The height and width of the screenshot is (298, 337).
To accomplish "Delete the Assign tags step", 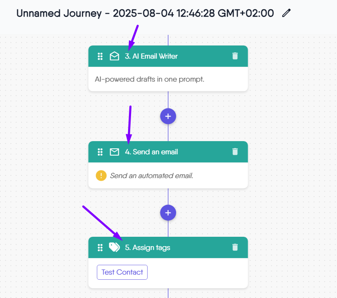I will click(x=235, y=247).
